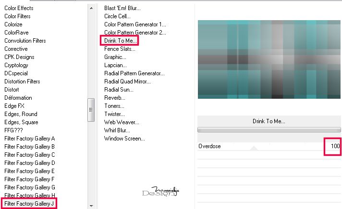
Task: Open Distortion Filters category
Action: tap(22, 81)
